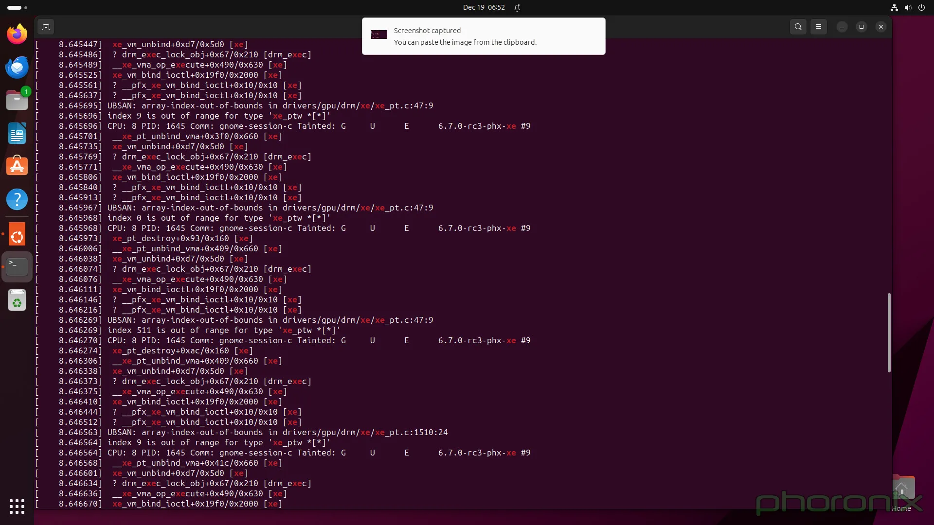Open the terminal search tool
This screenshot has width=934, height=525.
click(x=798, y=27)
